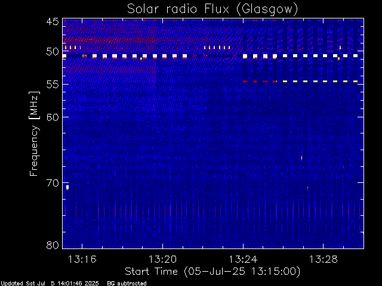Click the bright burst near 70 MHz
The width and height of the screenshot is (382, 286).
(67, 187)
